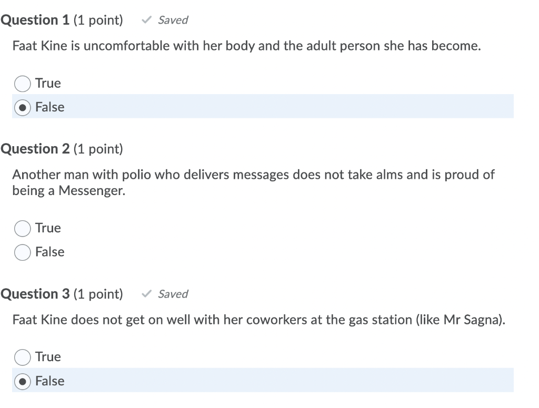
Task: Select True for Question 3
Action: [x=22, y=357]
